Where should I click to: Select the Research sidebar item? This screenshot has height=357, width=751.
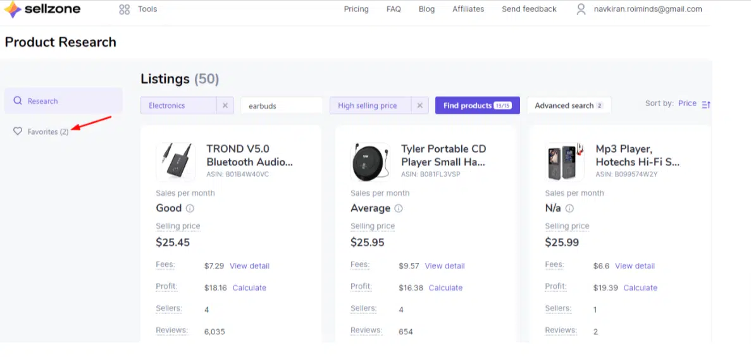tap(63, 101)
